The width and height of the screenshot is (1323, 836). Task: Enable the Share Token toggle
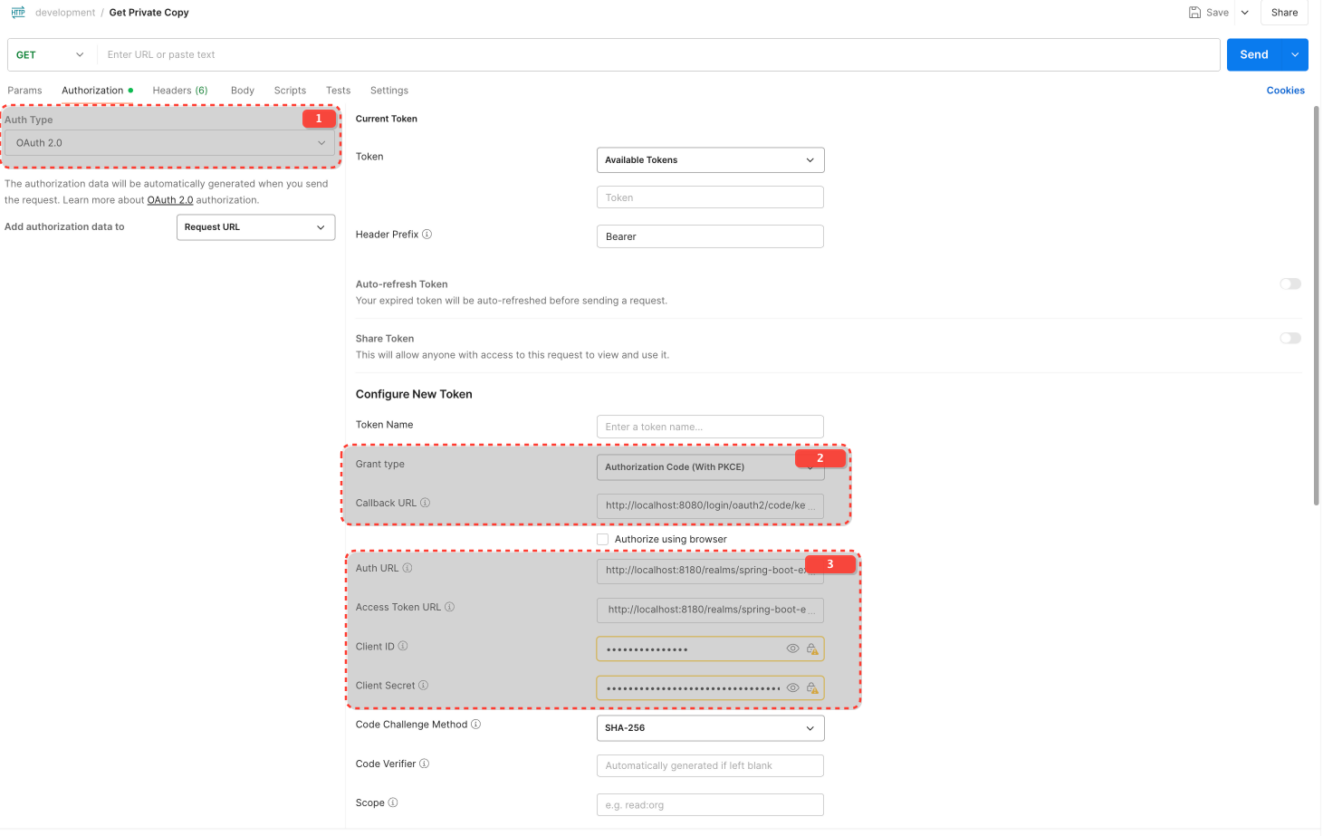(1289, 337)
